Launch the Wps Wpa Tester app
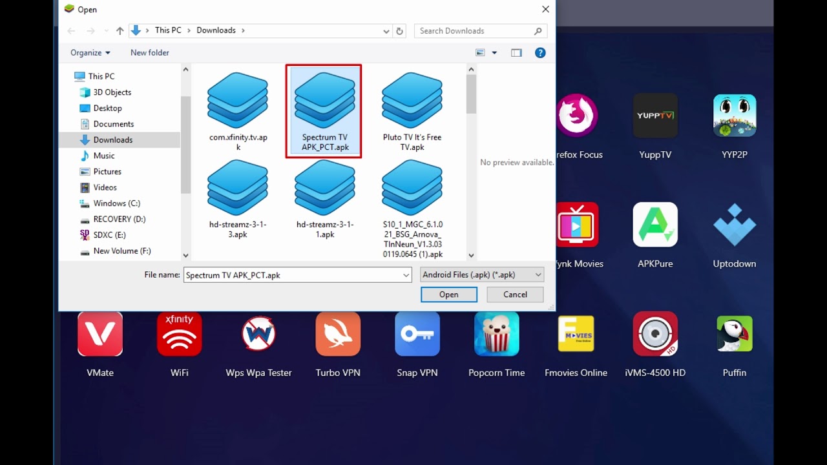 (x=258, y=334)
